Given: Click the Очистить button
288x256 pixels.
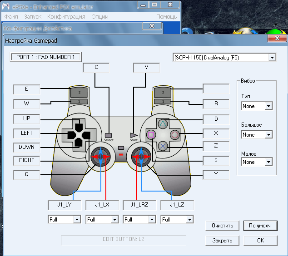Looking at the screenshot, I should (x=222, y=226).
